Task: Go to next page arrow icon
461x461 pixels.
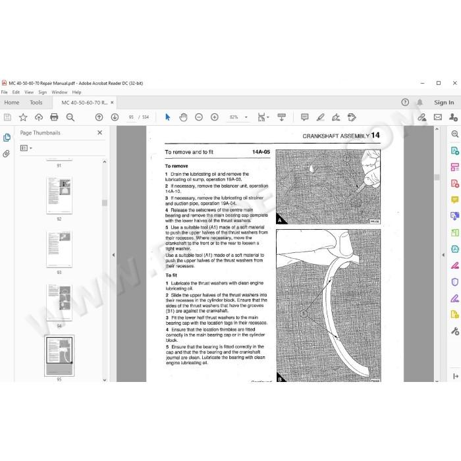Action: click(x=115, y=117)
